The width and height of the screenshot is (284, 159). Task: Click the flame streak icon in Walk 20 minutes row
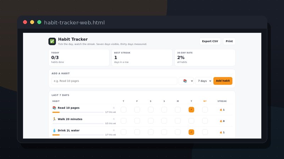pyautogui.click(x=221, y=121)
